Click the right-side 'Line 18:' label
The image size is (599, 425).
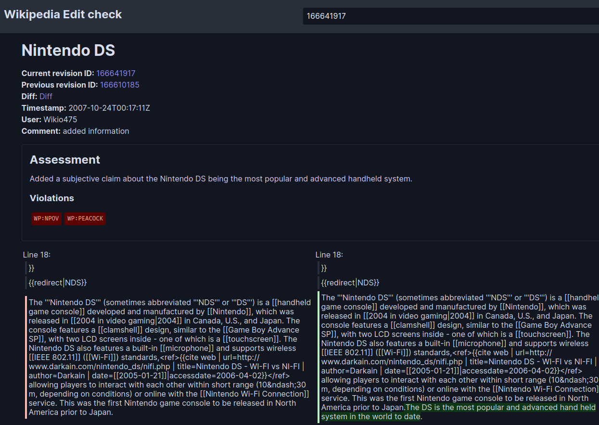(329, 255)
